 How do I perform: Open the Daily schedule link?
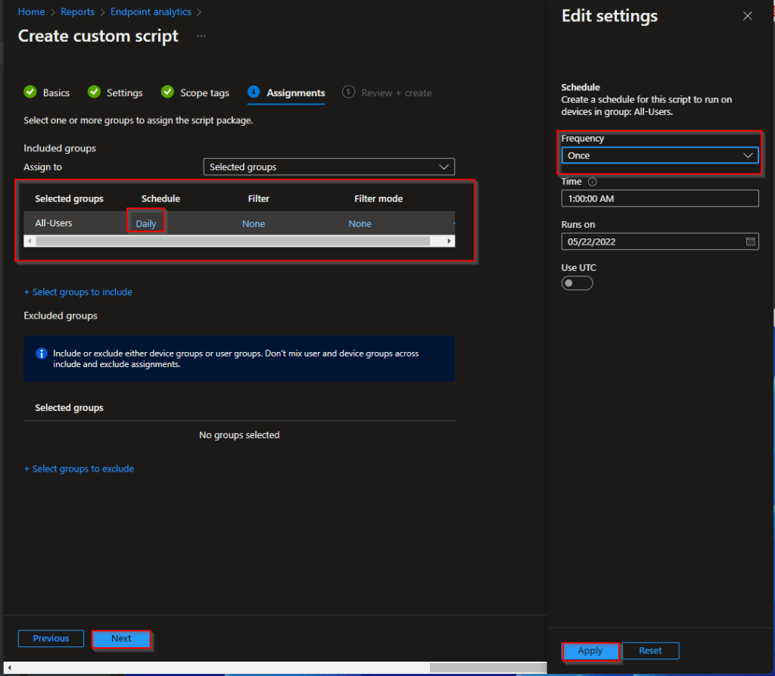pos(146,223)
